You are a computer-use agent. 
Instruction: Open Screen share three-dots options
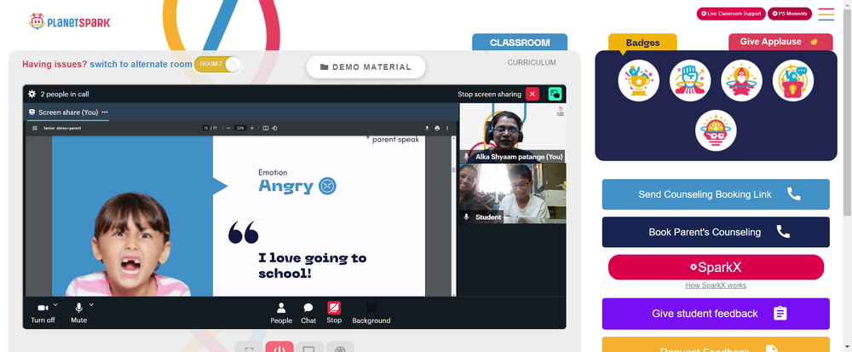(x=105, y=113)
